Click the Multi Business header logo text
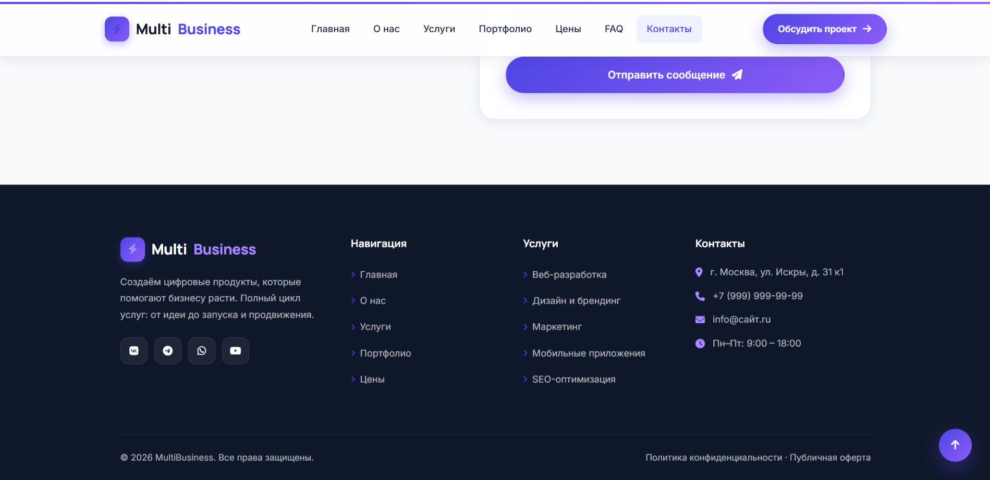This screenshot has width=990, height=480. coord(188,29)
